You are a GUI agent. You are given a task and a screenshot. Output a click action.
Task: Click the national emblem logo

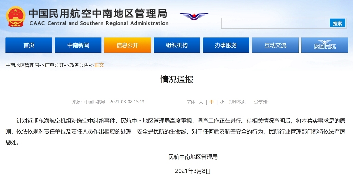tap(16, 16)
